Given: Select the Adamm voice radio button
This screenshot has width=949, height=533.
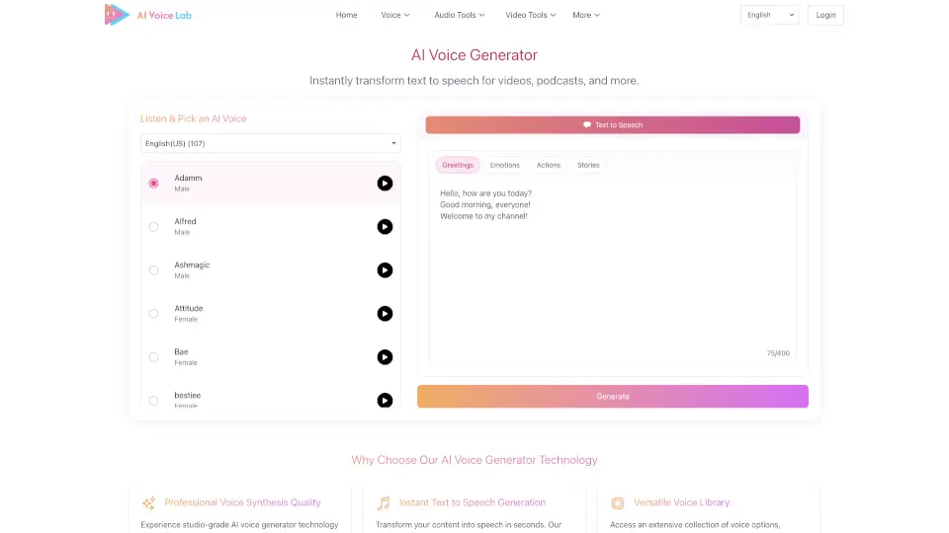Looking at the screenshot, I should click(x=154, y=184).
